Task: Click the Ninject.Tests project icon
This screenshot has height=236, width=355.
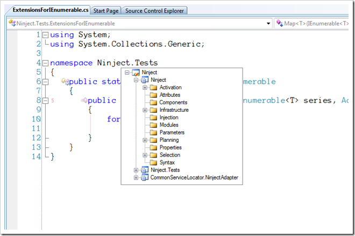Action: point(145,170)
